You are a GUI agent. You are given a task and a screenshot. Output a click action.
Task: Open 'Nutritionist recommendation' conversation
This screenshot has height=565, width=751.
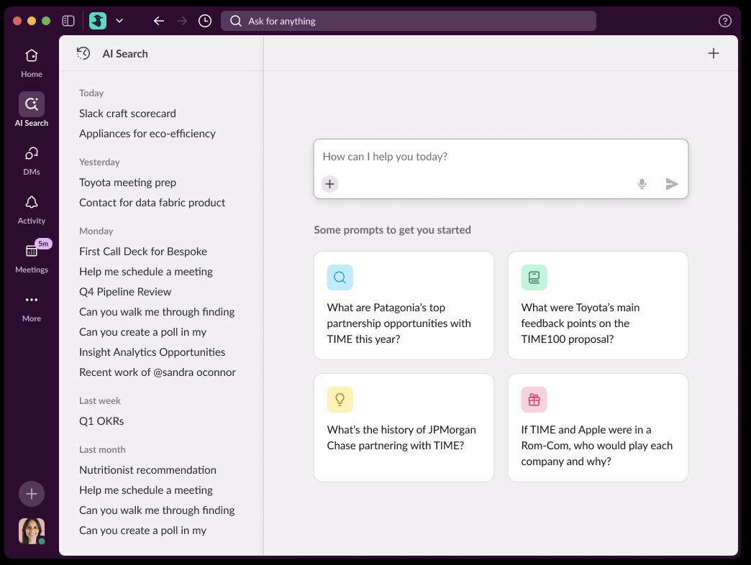(x=147, y=470)
